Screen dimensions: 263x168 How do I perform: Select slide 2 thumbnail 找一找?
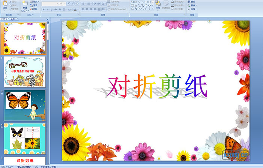[25, 72]
